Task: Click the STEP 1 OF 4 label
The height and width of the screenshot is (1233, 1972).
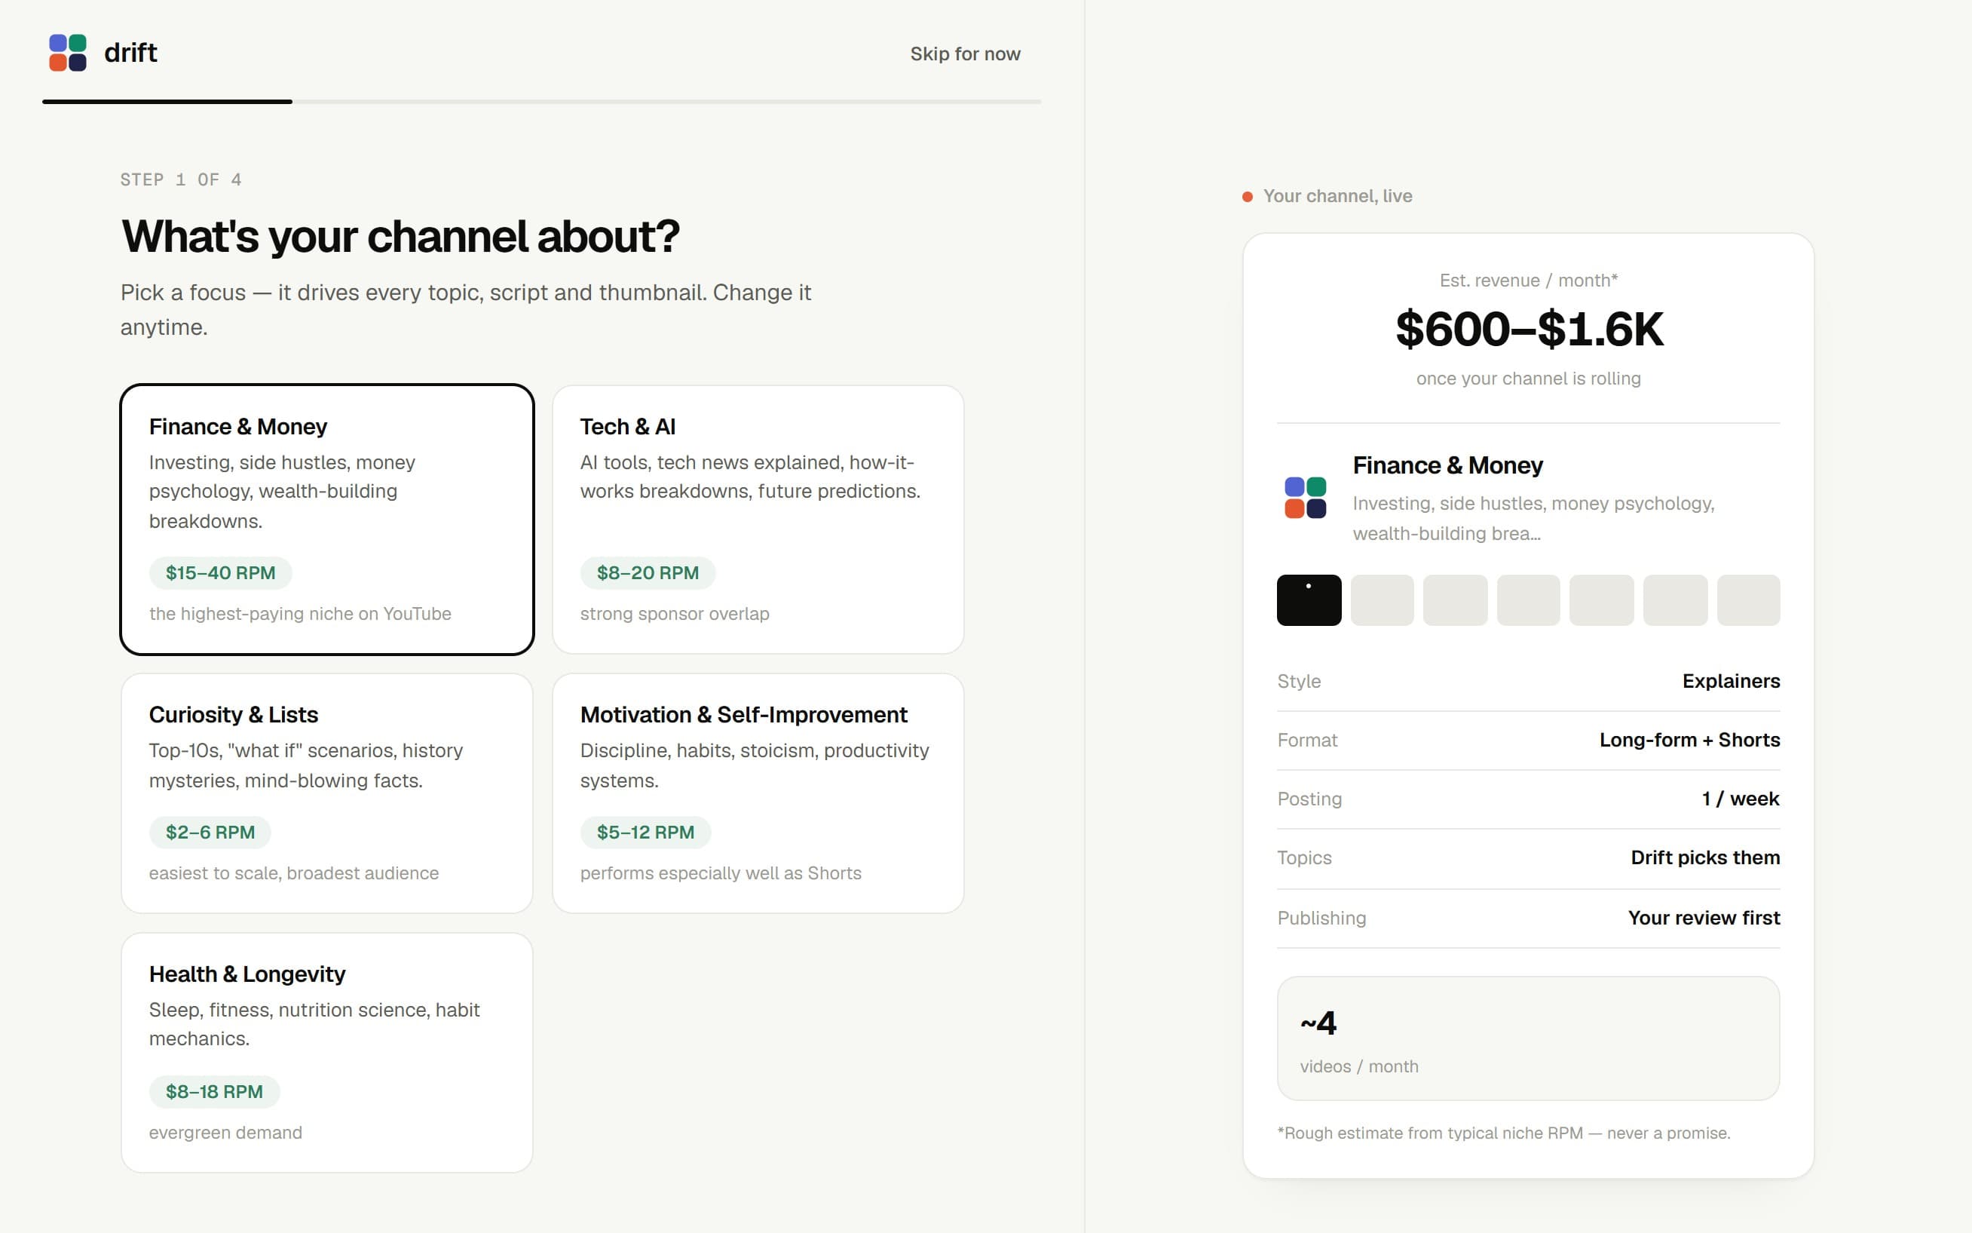Action: click(181, 179)
